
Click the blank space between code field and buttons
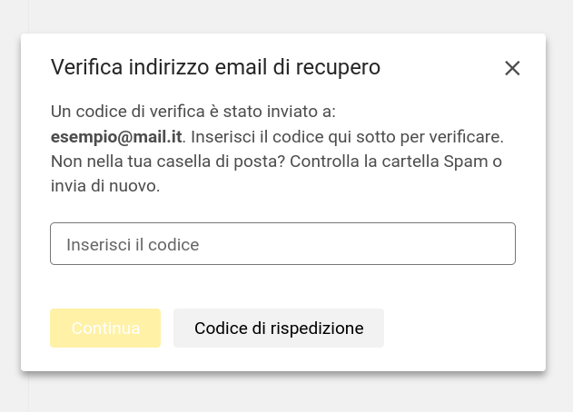[282, 287]
